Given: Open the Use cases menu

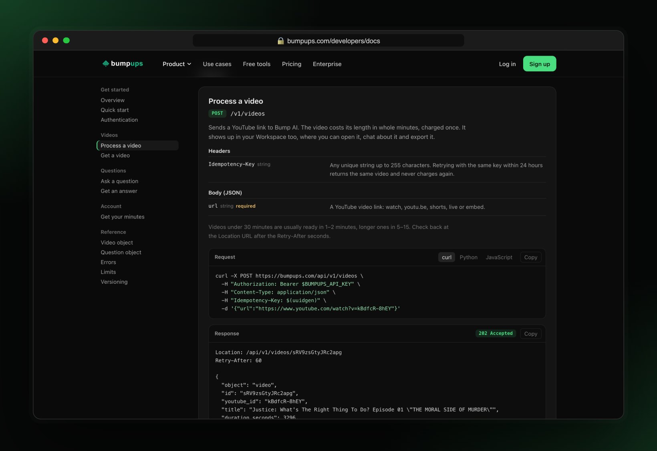Looking at the screenshot, I should click(x=217, y=64).
